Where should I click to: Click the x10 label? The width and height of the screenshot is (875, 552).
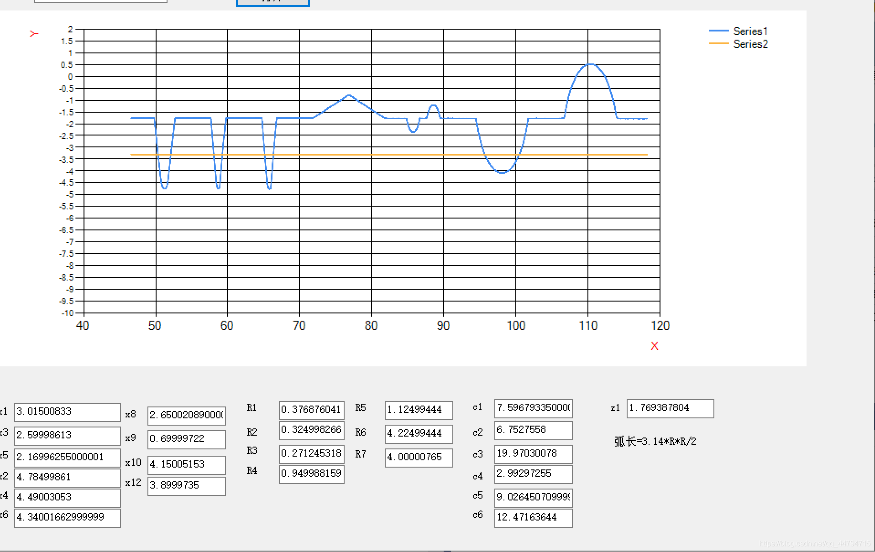pyautogui.click(x=133, y=463)
